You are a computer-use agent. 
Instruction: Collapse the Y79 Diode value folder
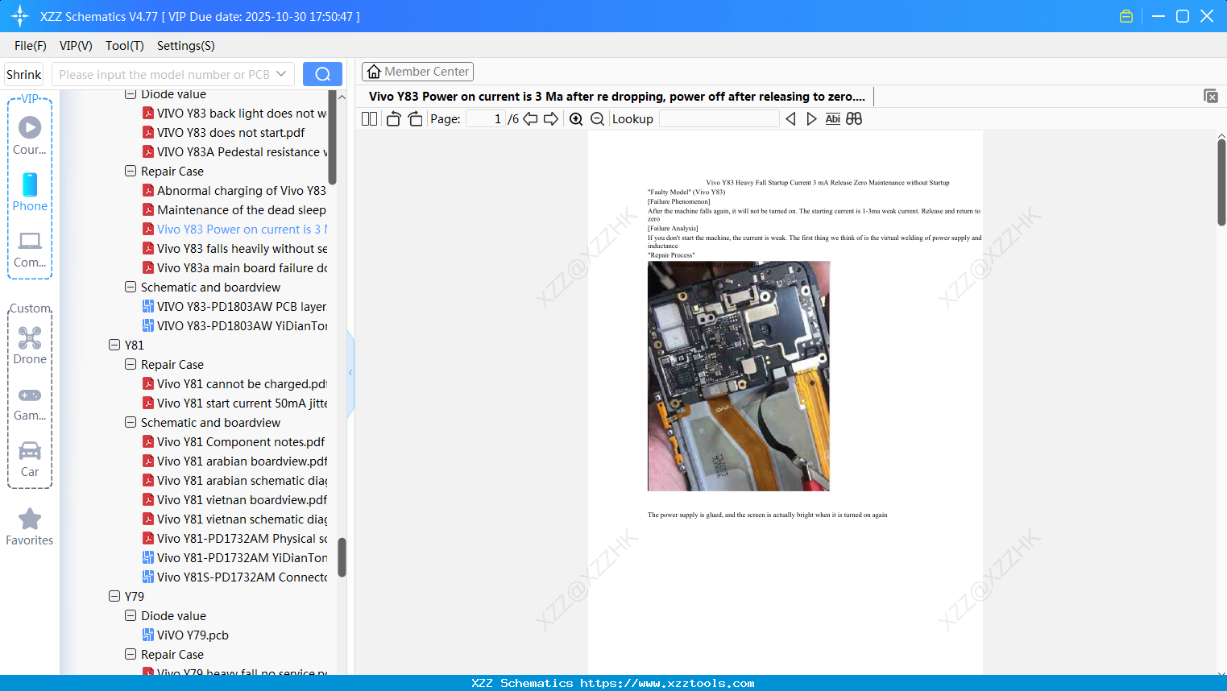pos(131,616)
